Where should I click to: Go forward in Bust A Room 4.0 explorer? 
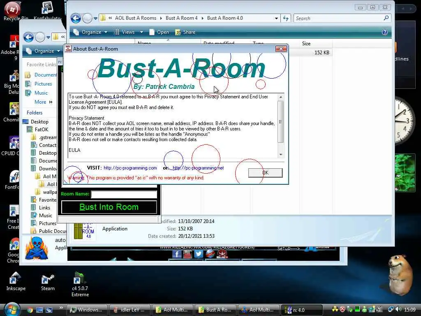(x=87, y=18)
